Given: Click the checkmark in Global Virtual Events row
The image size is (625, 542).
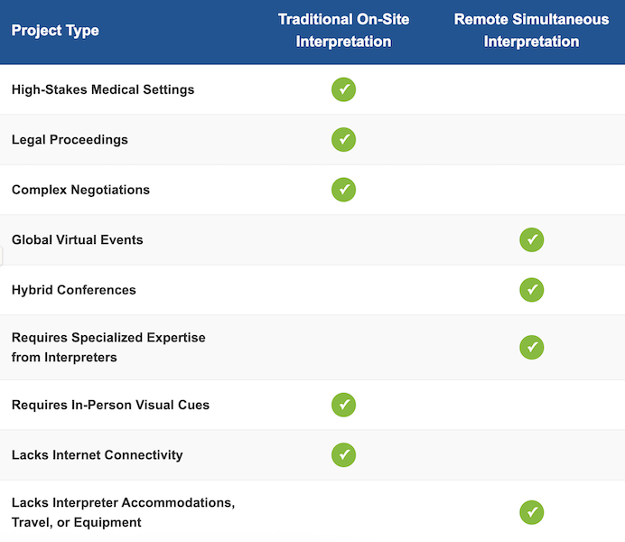Looking at the screenshot, I should (x=532, y=240).
